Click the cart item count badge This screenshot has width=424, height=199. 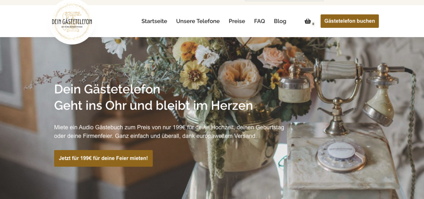313,24
